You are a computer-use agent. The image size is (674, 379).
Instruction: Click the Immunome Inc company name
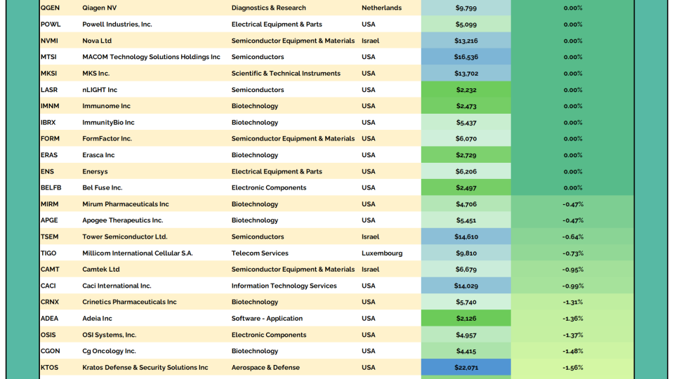pyautogui.click(x=106, y=106)
